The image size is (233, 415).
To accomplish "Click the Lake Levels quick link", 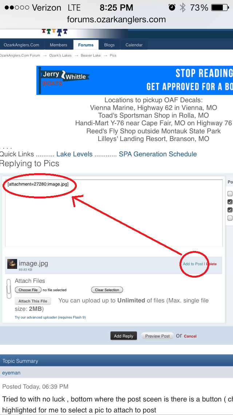I will coord(74,154).
